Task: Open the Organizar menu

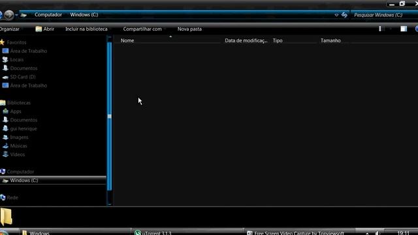Action: click(x=10, y=29)
